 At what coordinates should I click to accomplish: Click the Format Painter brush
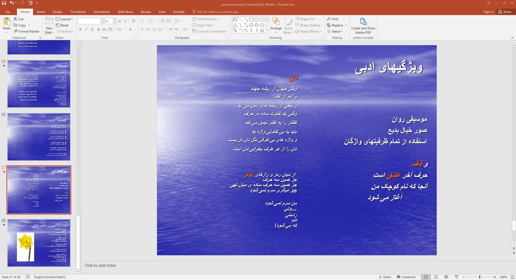coord(15,31)
